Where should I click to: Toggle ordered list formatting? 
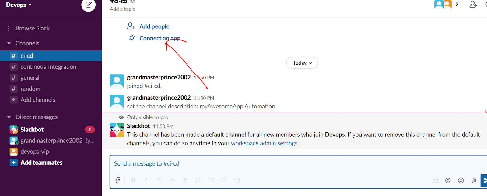coord(198,180)
